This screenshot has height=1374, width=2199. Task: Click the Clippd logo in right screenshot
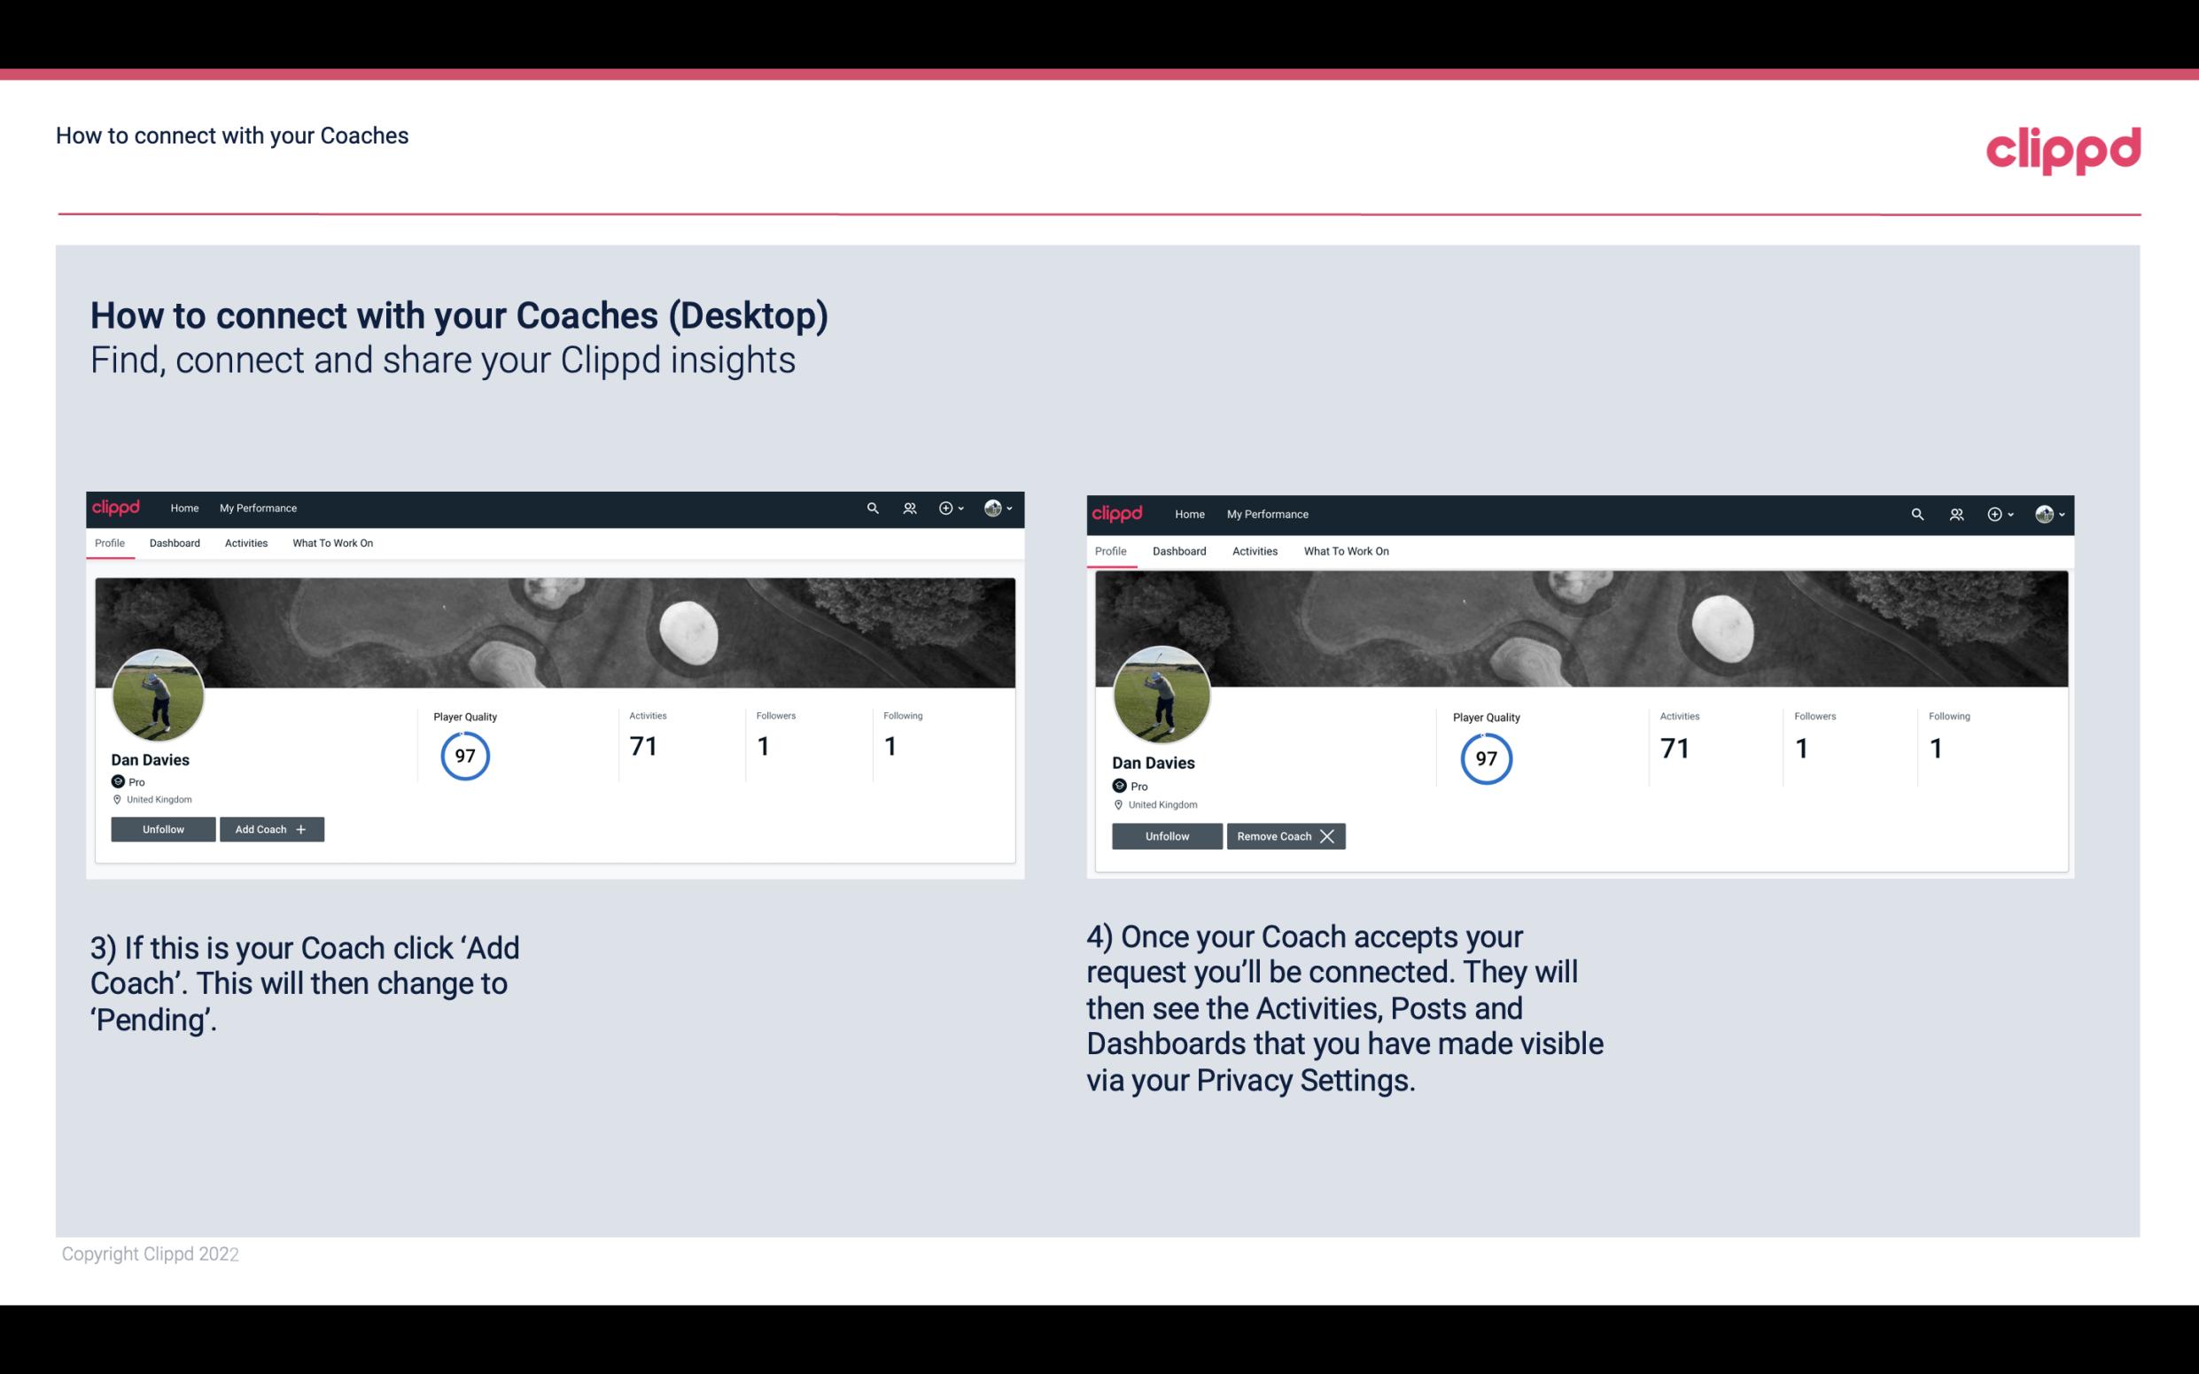(1119, 513)
